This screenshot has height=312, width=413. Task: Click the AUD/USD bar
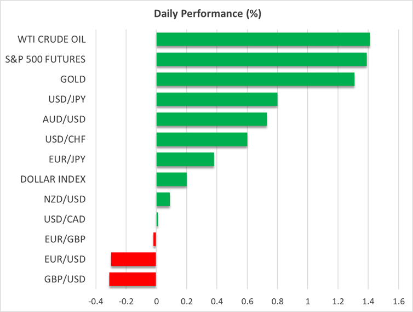211,120
